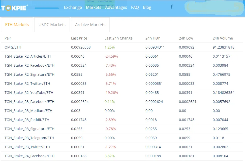Click 24h high 0.0000351
245x161 pixels.
point(154,84)
